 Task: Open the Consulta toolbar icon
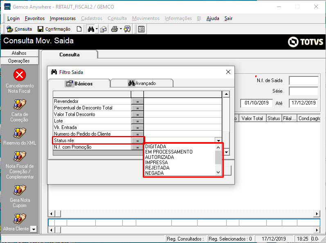pos(10,29)
